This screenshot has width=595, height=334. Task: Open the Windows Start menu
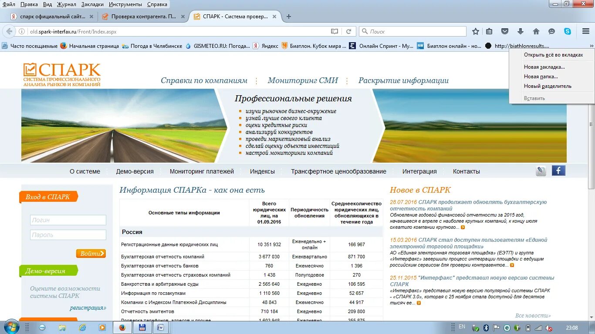(x=11, y=327)
